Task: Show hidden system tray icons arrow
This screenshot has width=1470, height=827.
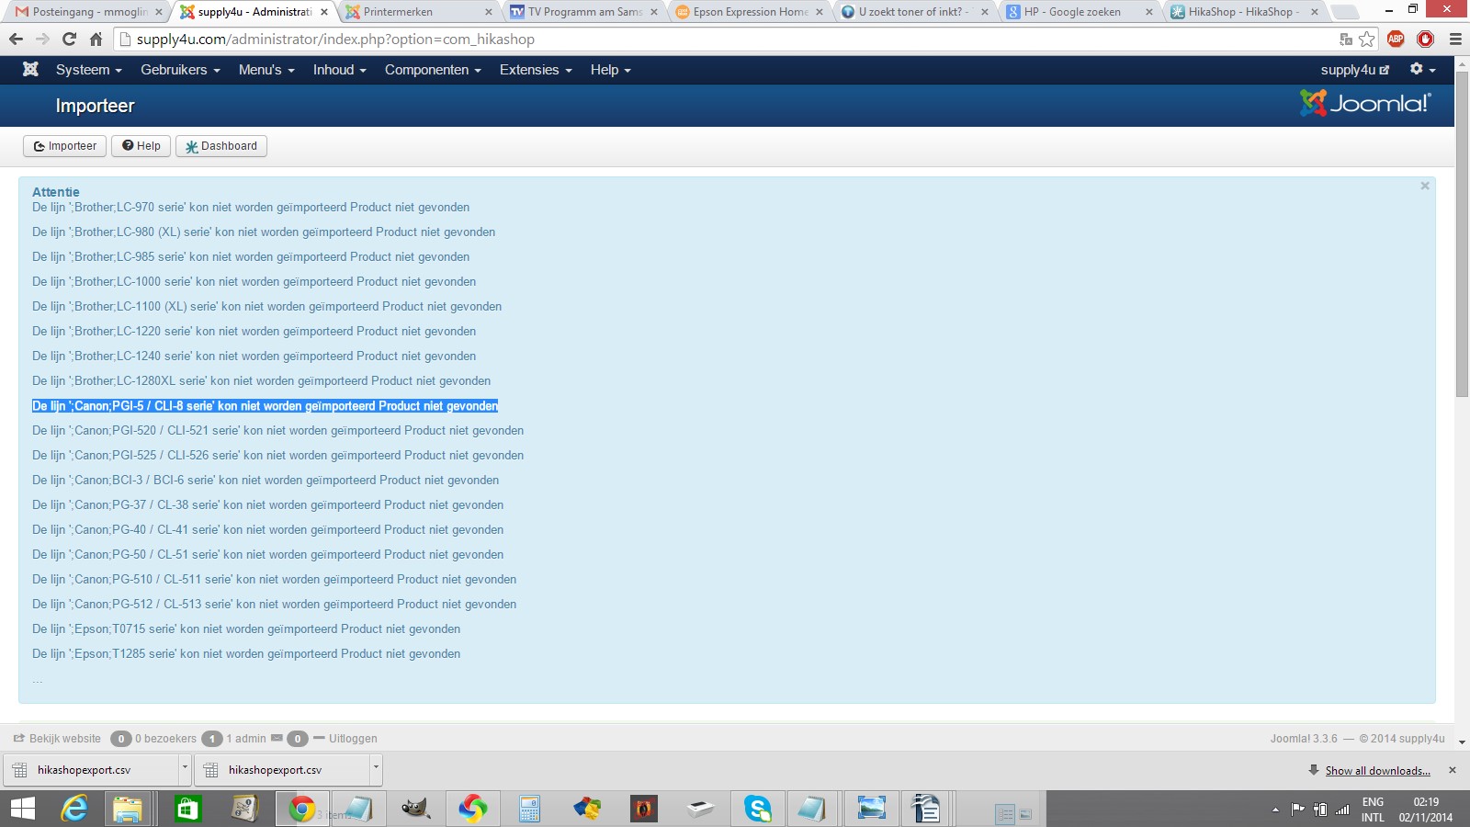Action: (x=1275, y=810)
